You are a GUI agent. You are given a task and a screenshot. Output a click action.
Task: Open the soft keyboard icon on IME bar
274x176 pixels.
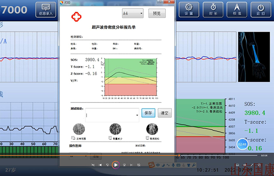178,165
